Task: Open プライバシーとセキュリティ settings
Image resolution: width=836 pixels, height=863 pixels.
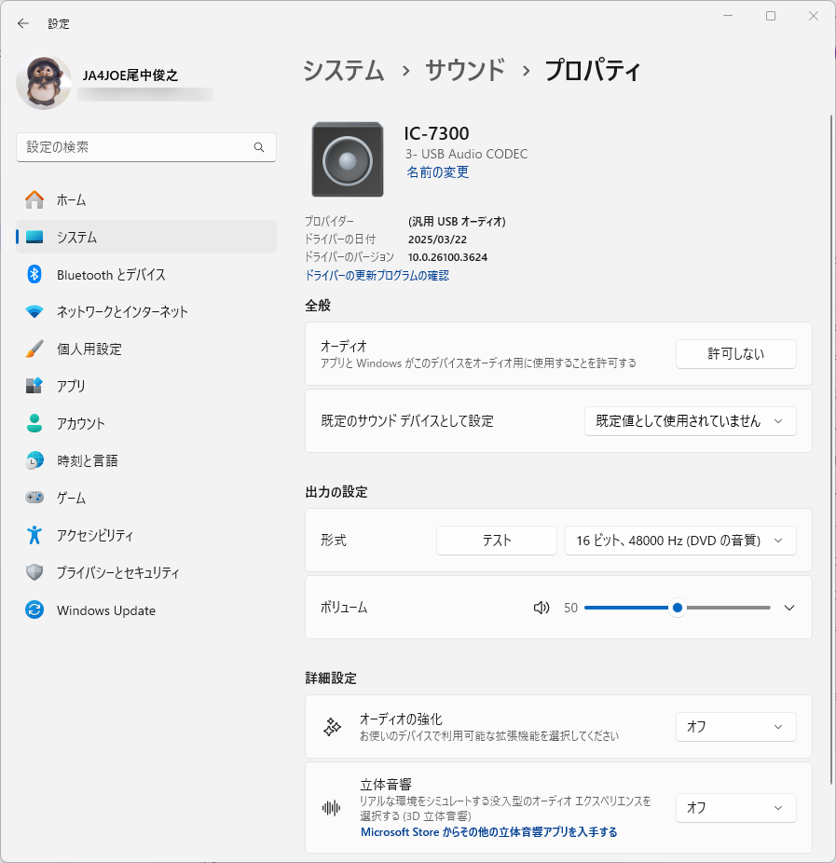Action: pyautogui.click(x=145, y=572)
